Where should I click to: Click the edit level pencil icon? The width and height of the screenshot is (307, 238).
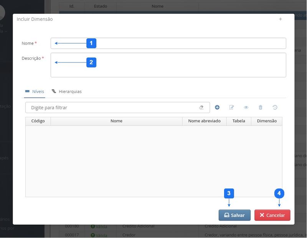pos(231,107)
